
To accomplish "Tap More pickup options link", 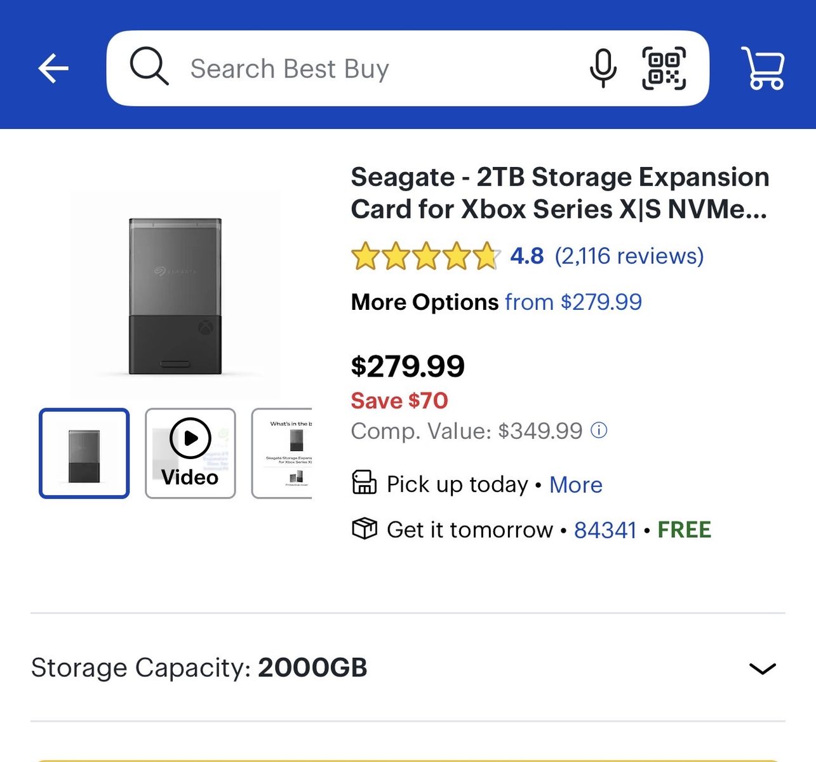I will tap(575, 485).
